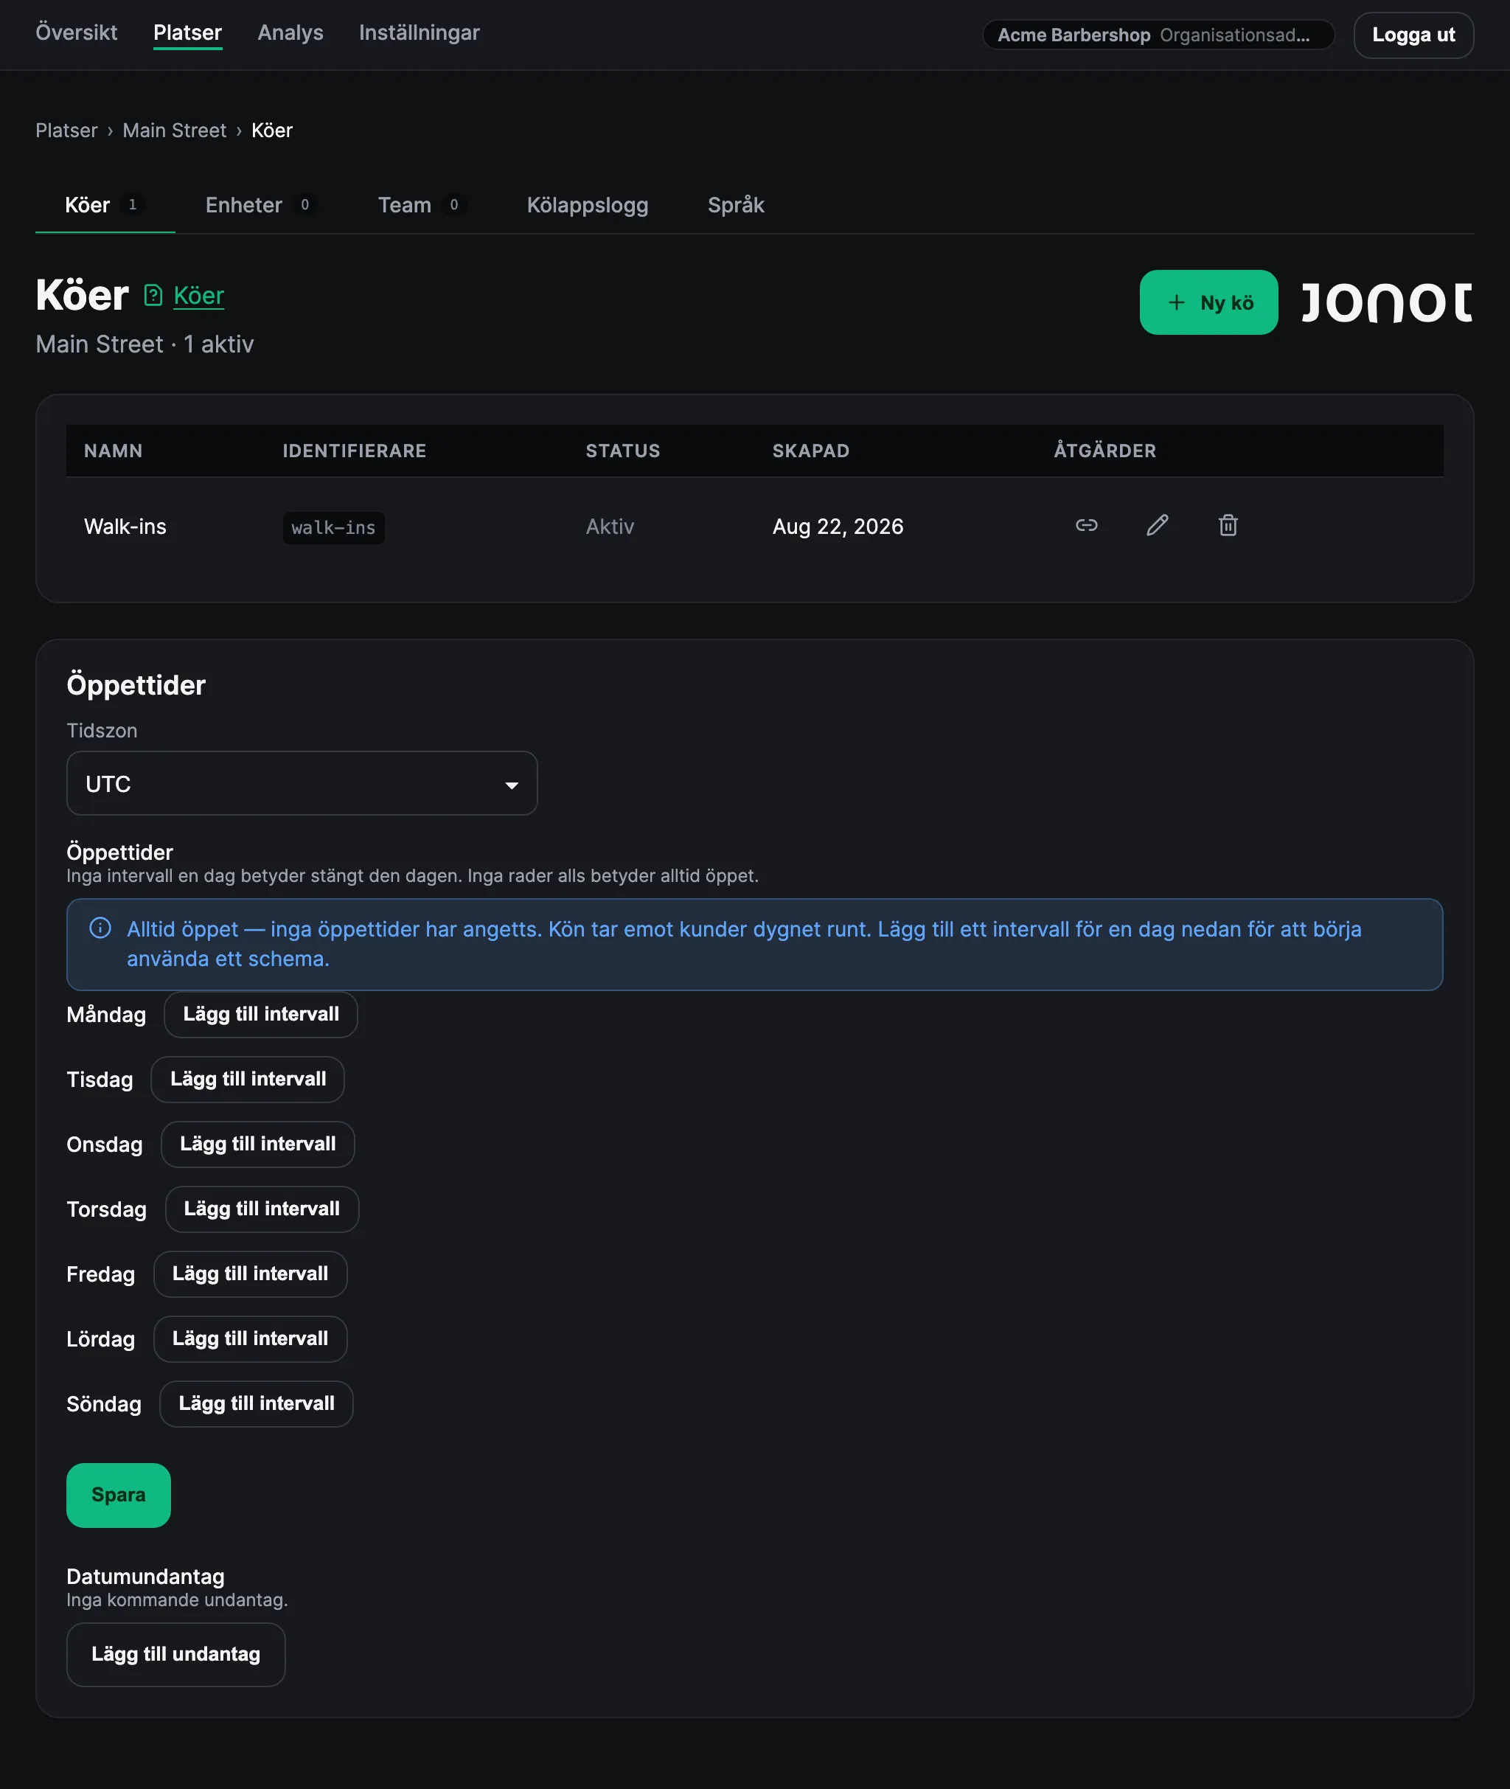This screenshot has width=1510, height=1789.
Task: Add an interval for Söndag
Action: click(x=257, y=1404)
